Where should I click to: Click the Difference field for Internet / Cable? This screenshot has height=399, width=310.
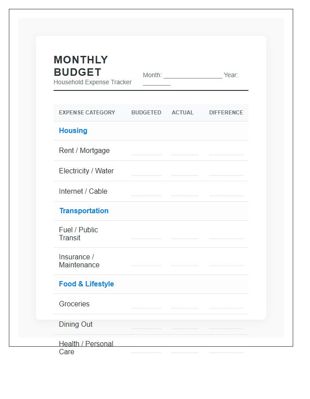(226, 192)
